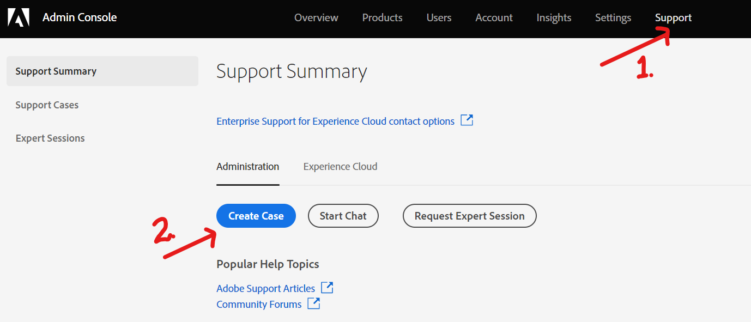Open the Products area
751x322 pixels.
click(382, 17)
